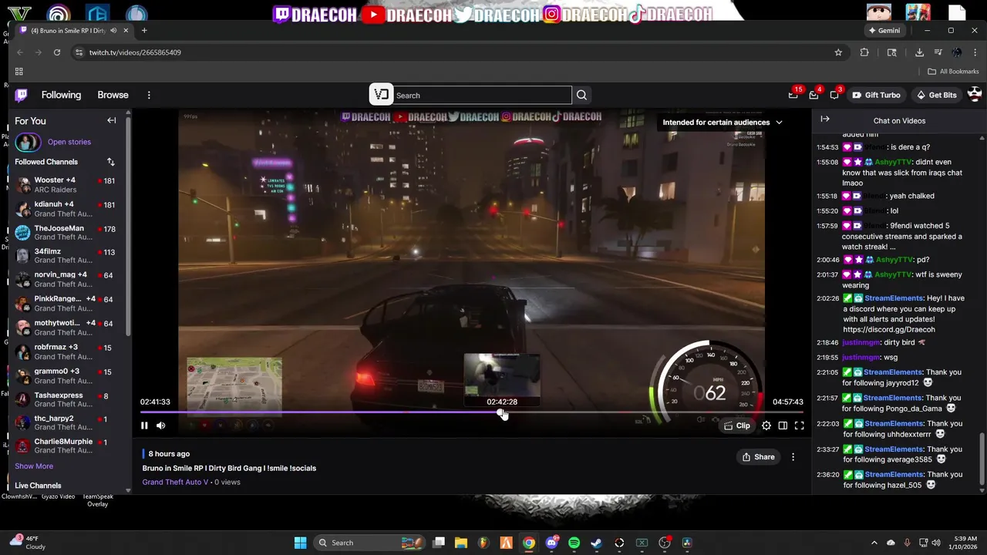Viewport: 987px width, 555px height.
Task: Pause the video playback
Action: (144, 425)
